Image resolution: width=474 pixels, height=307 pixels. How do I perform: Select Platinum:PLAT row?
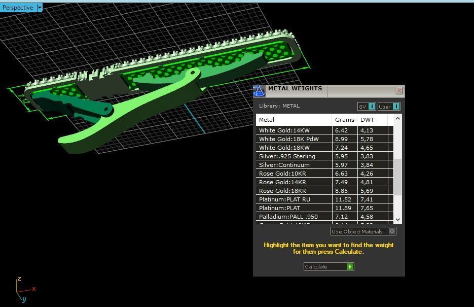(x=324, y=208)
